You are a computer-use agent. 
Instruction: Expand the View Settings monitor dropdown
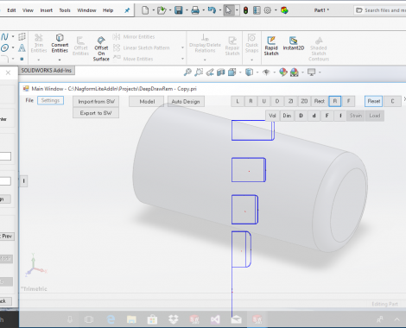point(320,73)
